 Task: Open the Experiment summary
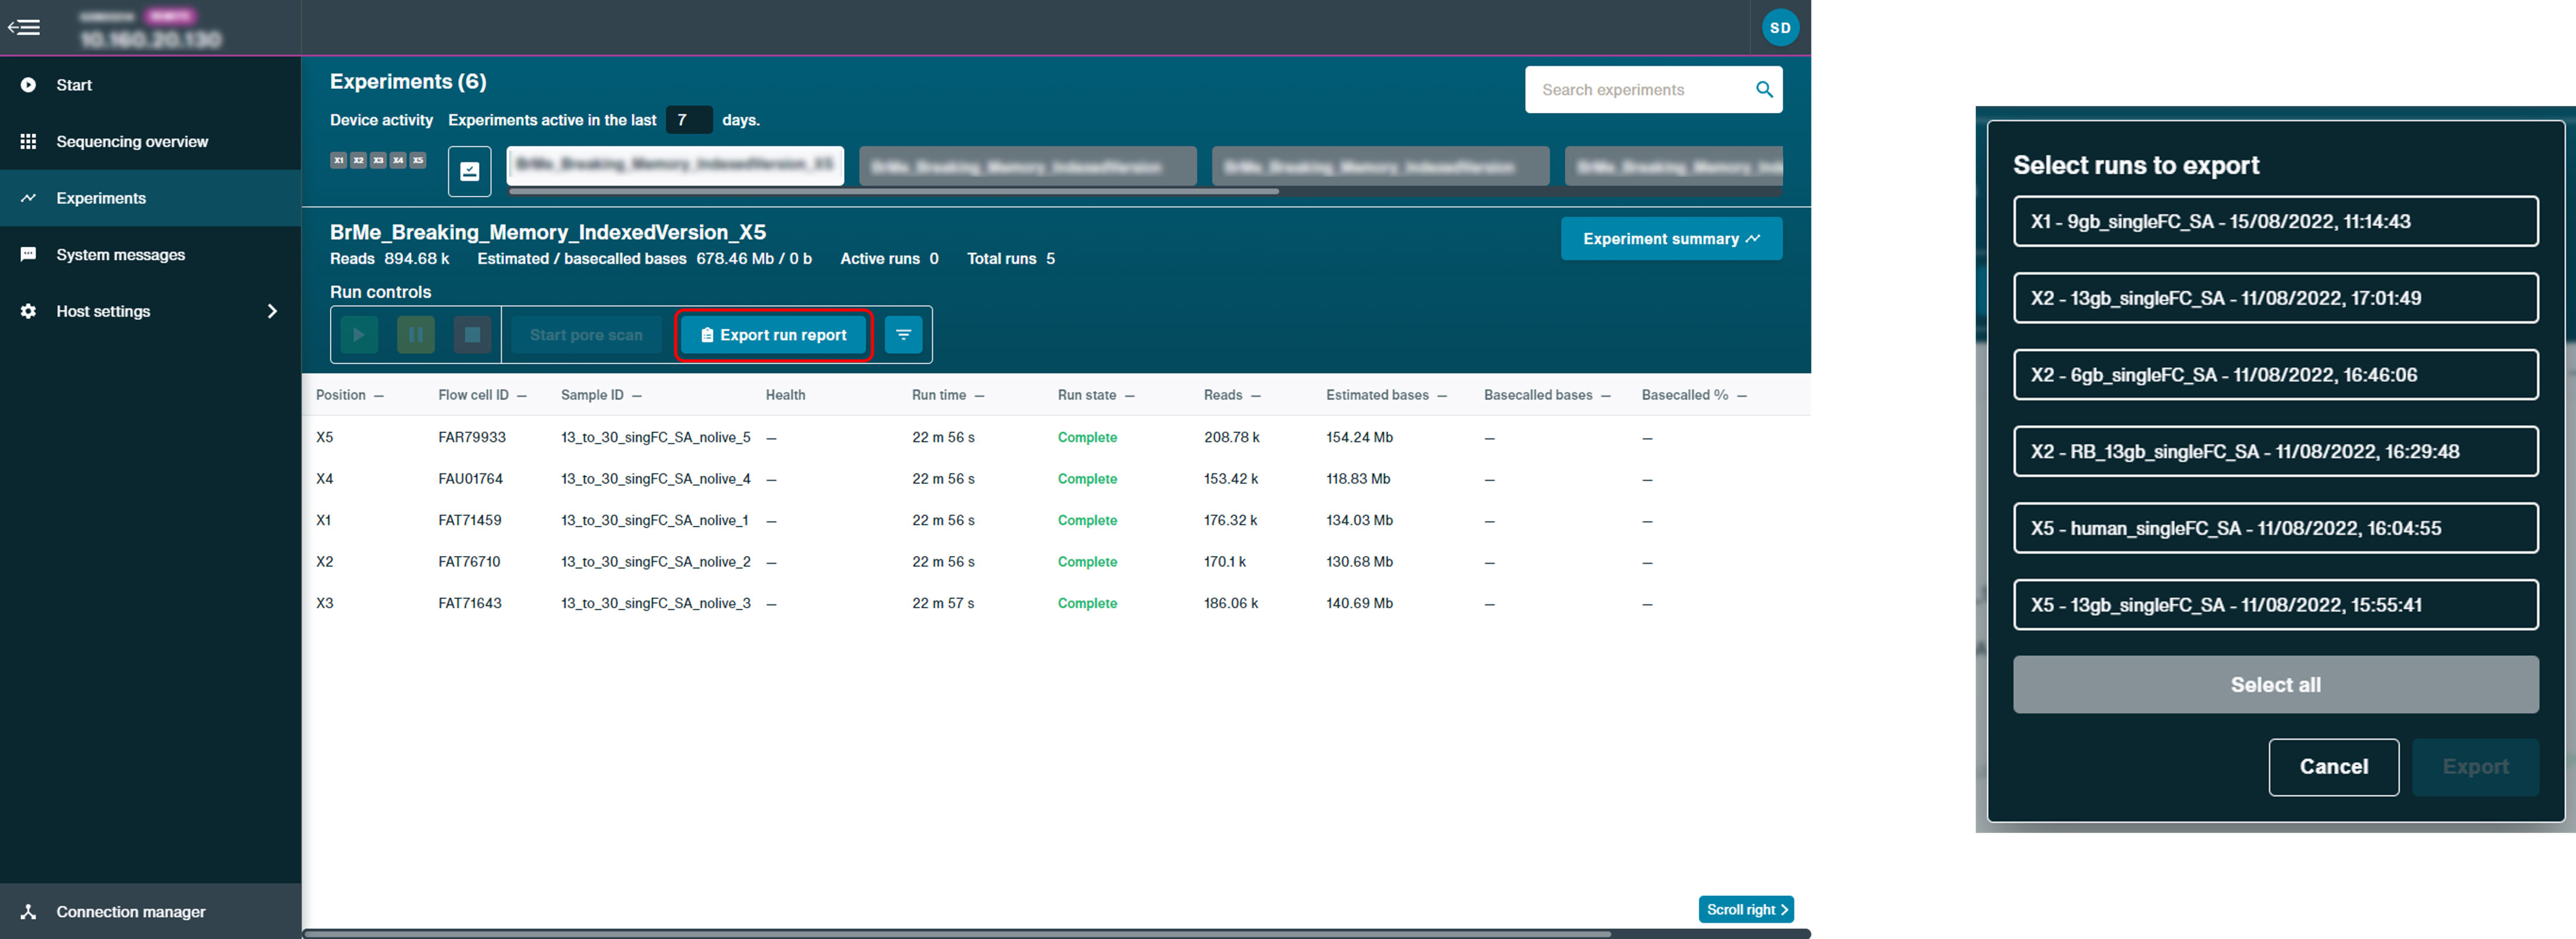[1671, 239]
